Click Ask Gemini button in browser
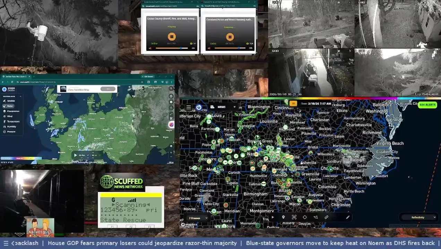The width and height of the screenshot is (441, 249). (148, 76)
